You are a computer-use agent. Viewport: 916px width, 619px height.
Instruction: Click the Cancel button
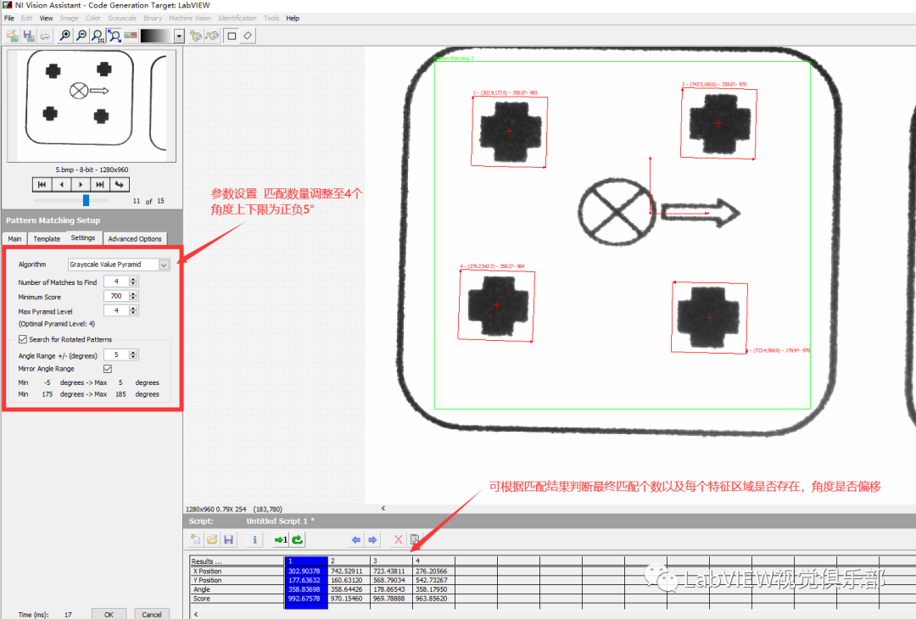tap(152, 614)
